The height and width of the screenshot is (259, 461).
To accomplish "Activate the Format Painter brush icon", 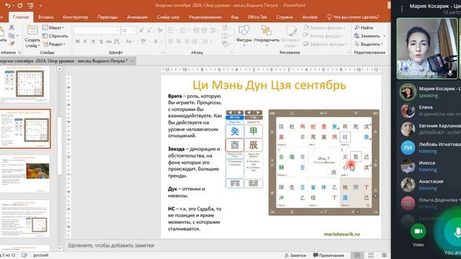I will [x=12, y=43].
